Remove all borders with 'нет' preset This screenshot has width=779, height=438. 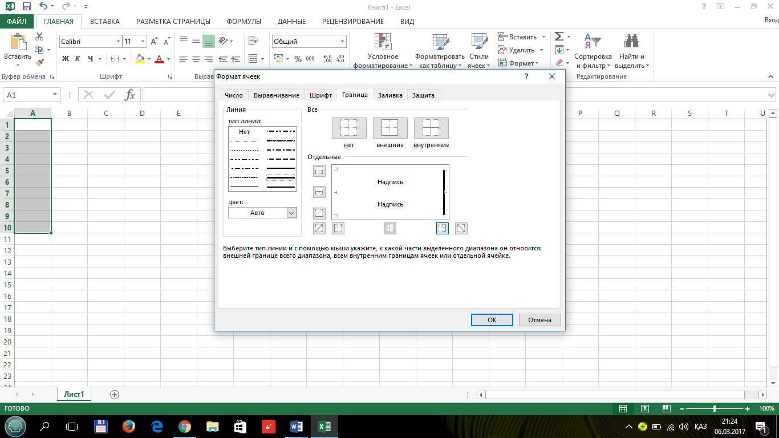[349, 128]
